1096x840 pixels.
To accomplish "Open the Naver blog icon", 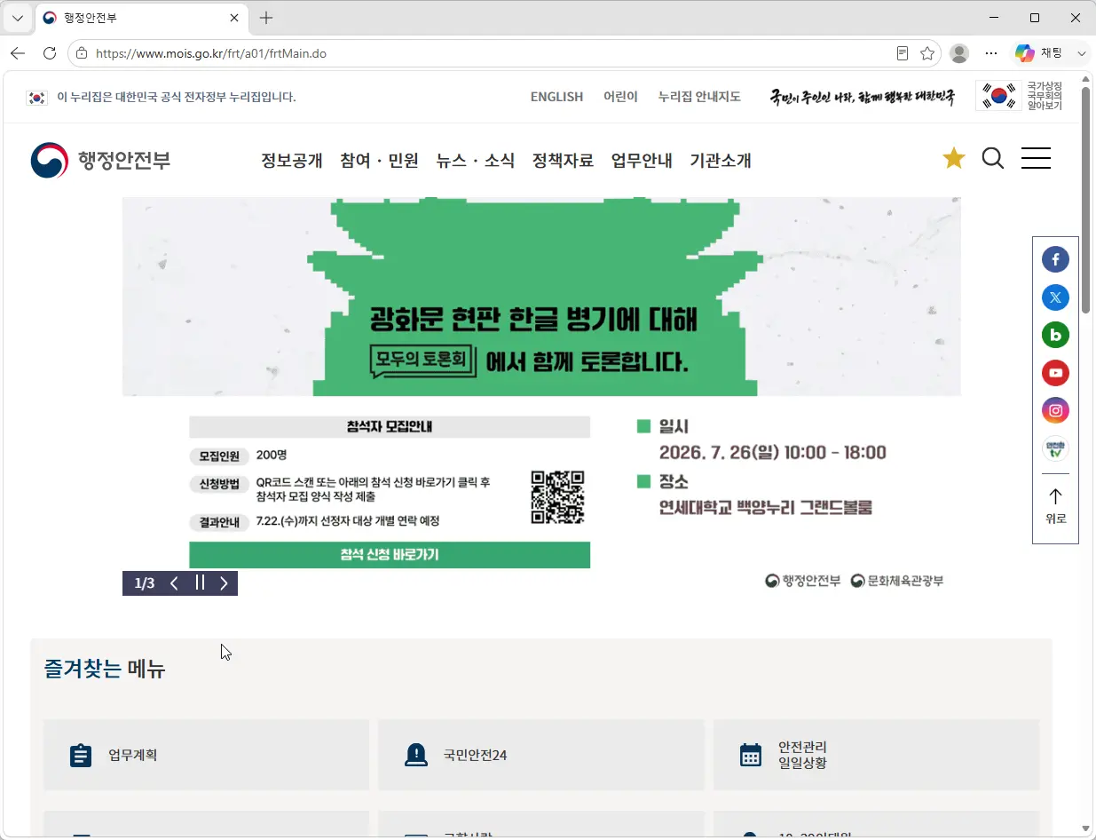I will [1055, 335].
